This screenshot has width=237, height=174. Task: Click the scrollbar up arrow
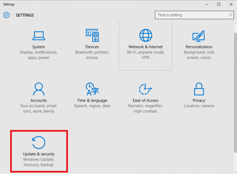pyautogui.click(x=236, y=23)
